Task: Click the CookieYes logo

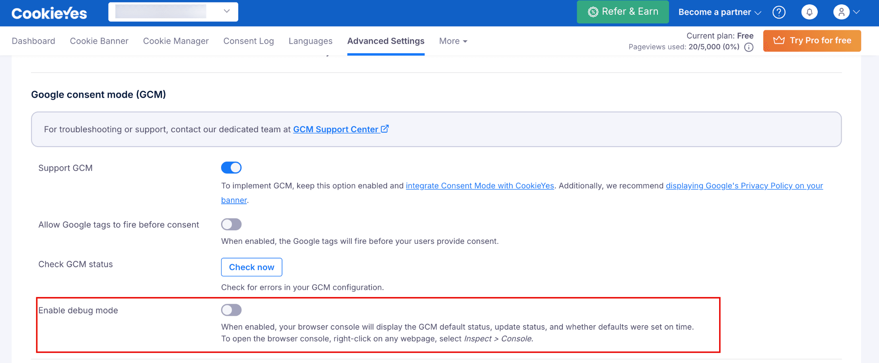Action: click(49, 13)
